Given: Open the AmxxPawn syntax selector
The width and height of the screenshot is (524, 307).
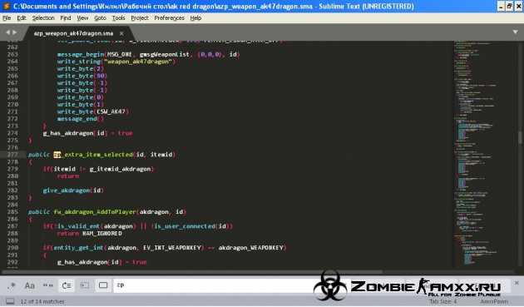Looking at the screenshot, I should (494, 301).
